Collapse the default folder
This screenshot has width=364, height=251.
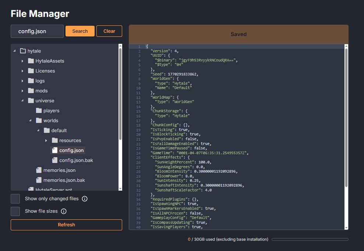pyautogui.click(x=38, y=130)
